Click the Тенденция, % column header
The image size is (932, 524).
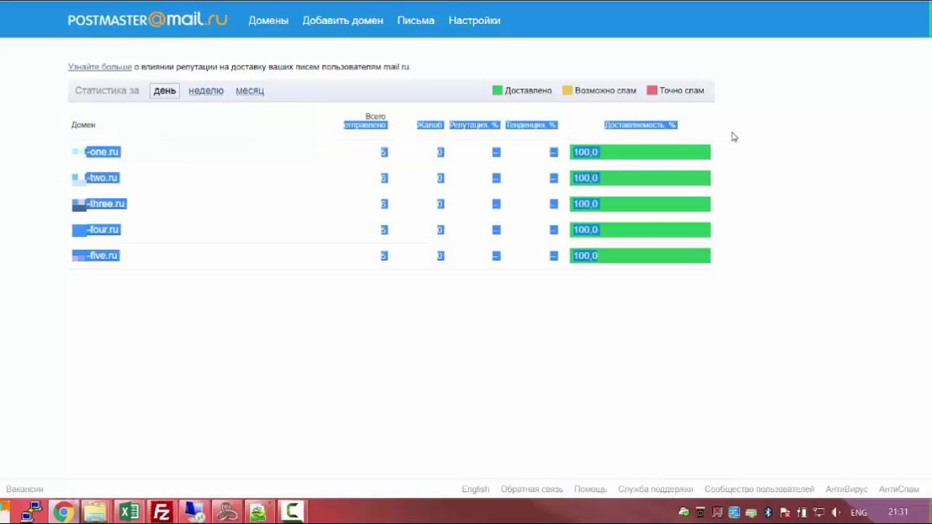[x=532, y=125]
